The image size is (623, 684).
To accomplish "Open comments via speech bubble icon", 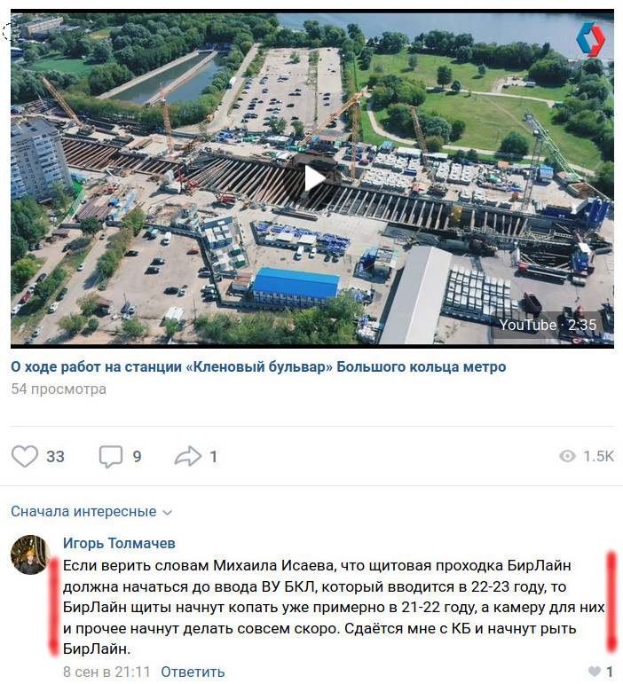I will [x=110, y=457].
